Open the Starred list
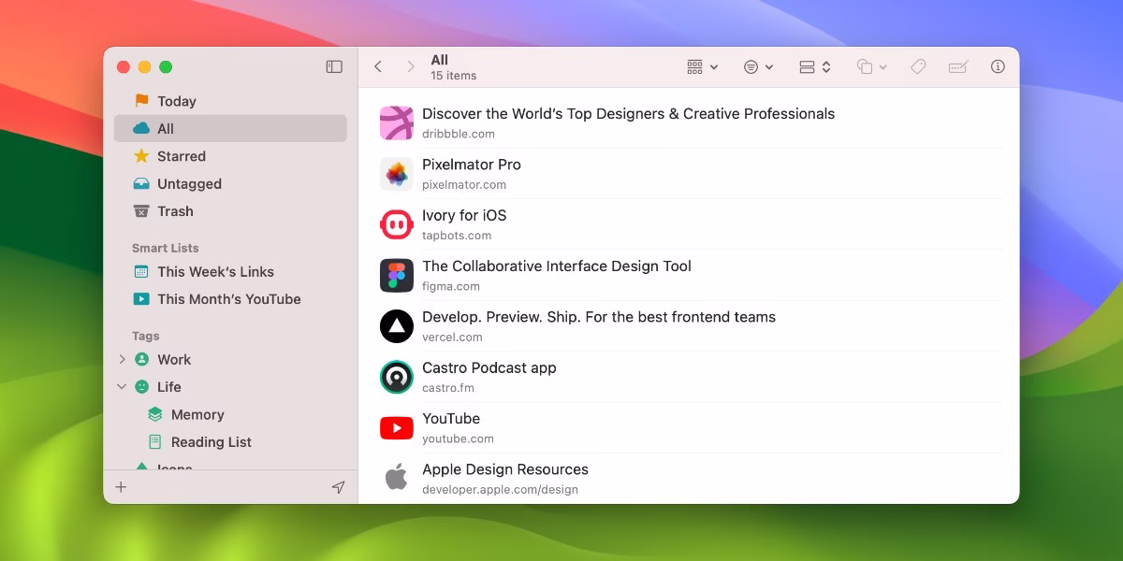Image resolution: width=1123 pixels, height=561 pixels. pos(230,156)
